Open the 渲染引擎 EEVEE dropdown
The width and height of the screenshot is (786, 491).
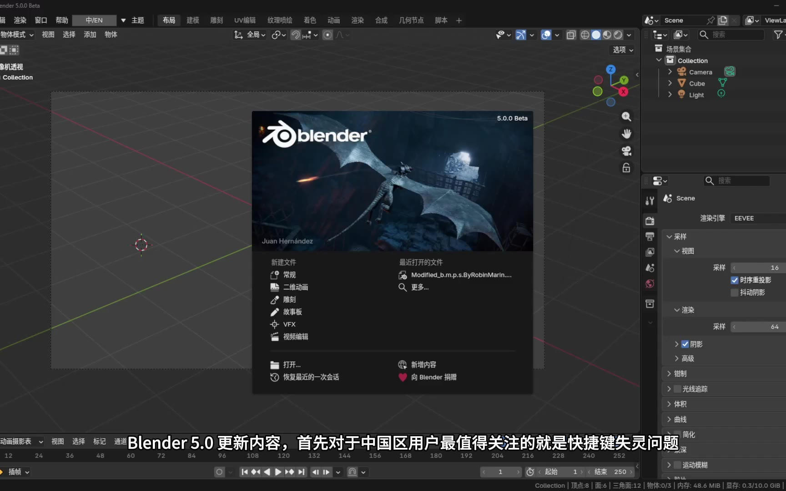(x=757, y=218)
